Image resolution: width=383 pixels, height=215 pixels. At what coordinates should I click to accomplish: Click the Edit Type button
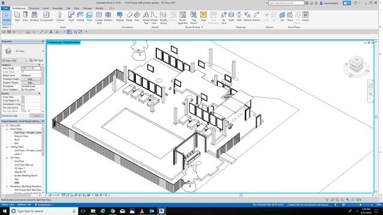(x=36, y=60)
